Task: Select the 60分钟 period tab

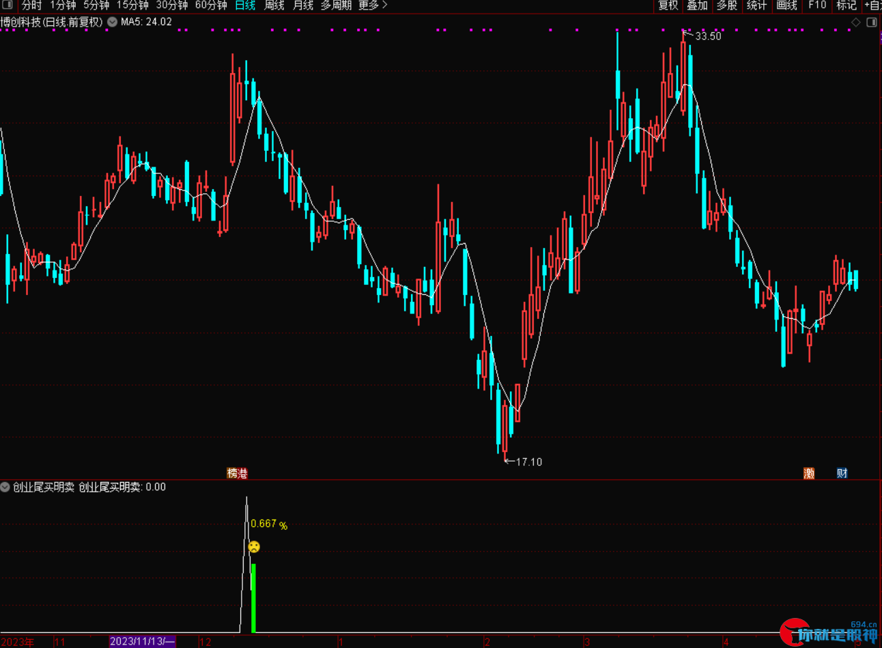Action: (x=211, y=5)
